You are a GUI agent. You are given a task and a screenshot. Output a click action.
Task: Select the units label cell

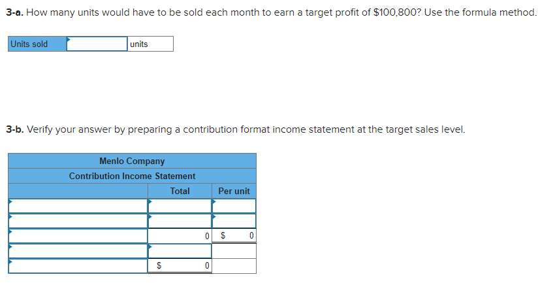coord(150,44)
